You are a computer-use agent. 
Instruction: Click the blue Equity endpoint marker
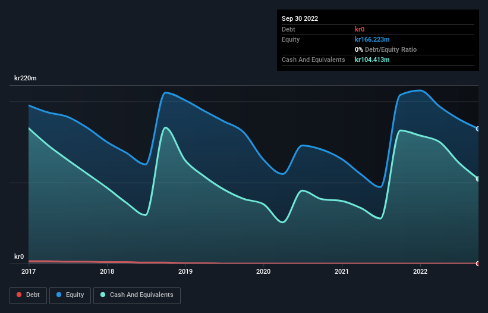tap(478, 129)
